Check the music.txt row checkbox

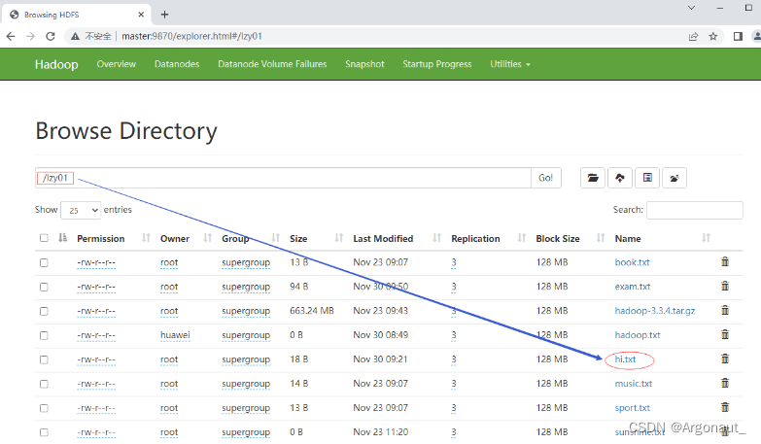click(44, 384)
